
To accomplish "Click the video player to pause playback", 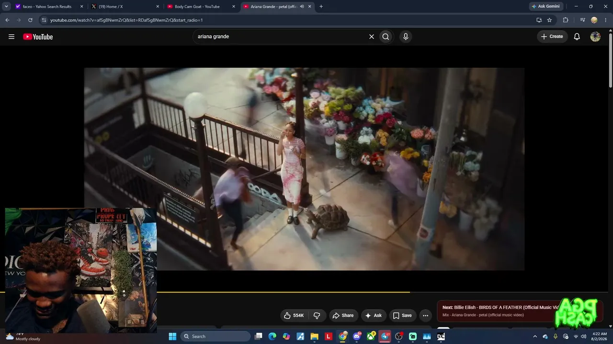I will 304,169.
